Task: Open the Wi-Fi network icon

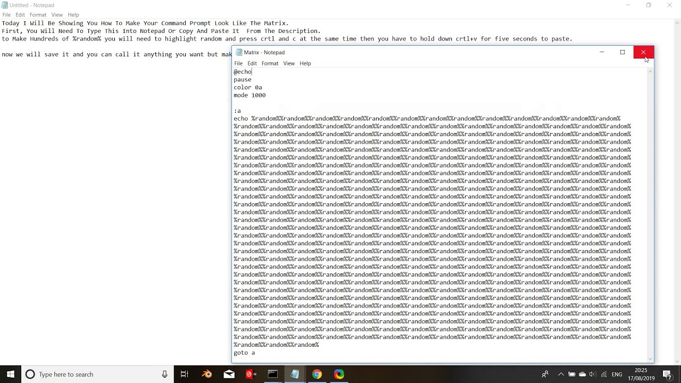Action: [x=604, y=374]
